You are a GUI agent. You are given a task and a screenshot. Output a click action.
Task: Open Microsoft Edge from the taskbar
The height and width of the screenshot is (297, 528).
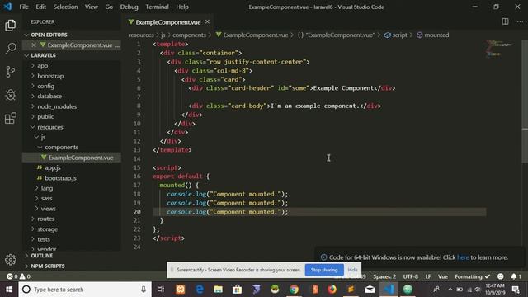[200, 290]
